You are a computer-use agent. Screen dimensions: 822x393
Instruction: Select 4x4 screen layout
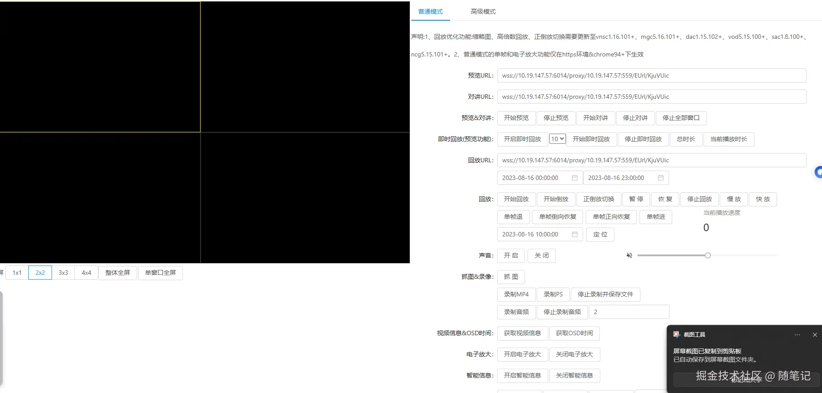[x=86, y=273]
